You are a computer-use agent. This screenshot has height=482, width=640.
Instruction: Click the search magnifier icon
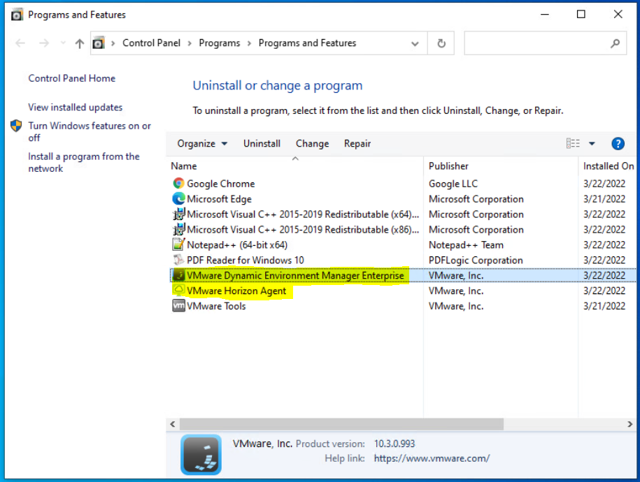click(x=615, y=43)
